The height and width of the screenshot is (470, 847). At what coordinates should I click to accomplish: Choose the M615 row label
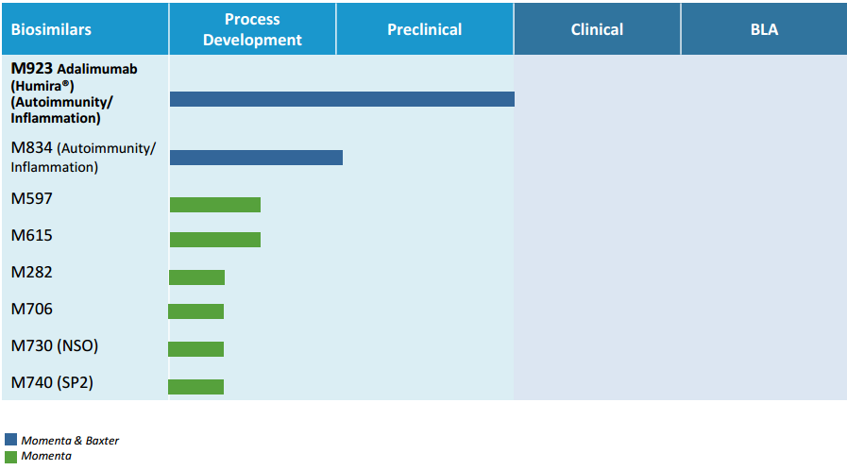pyautogui.click(x=32, y=235)
